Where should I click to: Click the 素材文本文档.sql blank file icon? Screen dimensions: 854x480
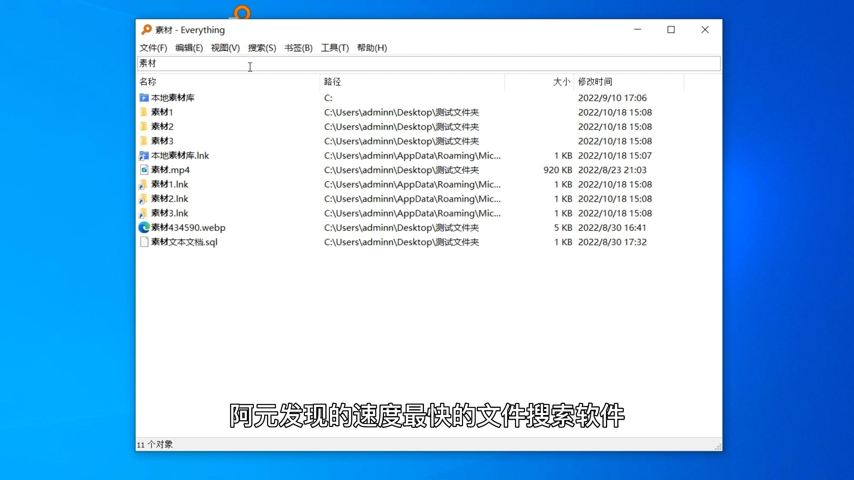coord(144,242)
